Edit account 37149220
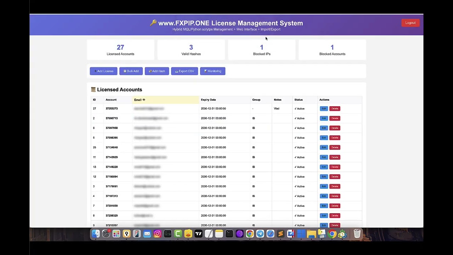This screenshot has height=255, width=453. [324, 167]
